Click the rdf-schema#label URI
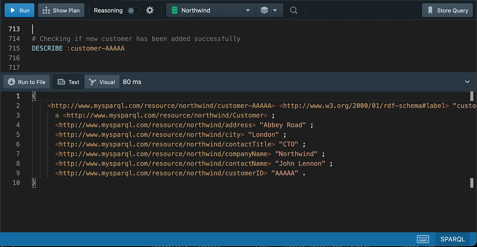 pyautogui.click(x=364, y=106)
